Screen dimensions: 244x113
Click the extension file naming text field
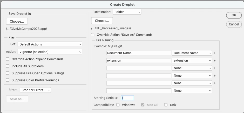pos(139,61)
